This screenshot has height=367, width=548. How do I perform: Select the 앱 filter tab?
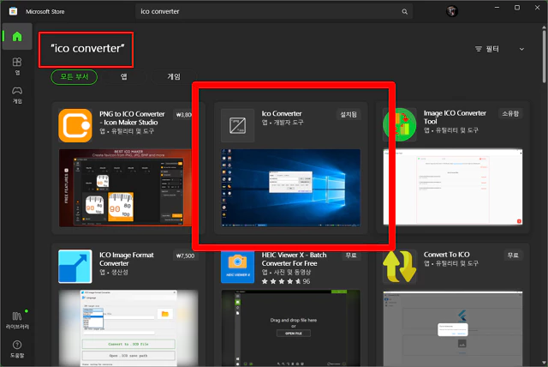pyautogui.click(x=123, y=76)
